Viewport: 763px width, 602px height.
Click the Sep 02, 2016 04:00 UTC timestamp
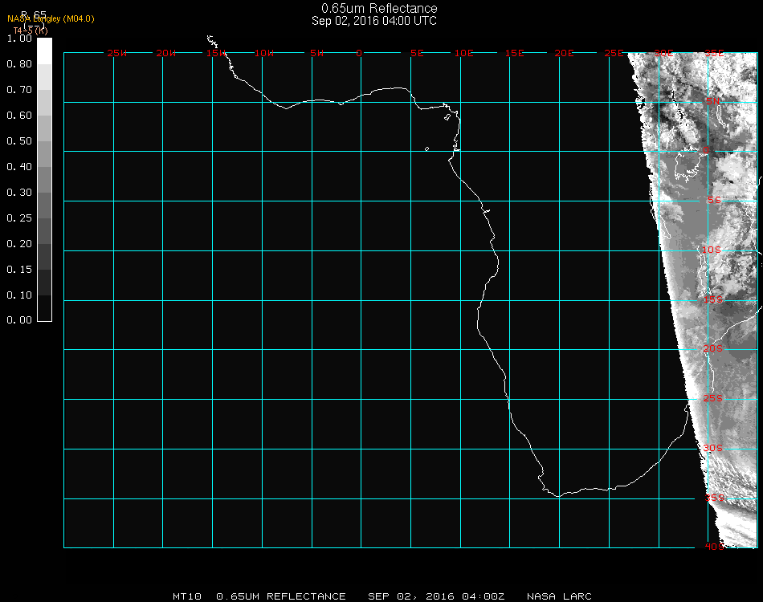coord(374,21)
